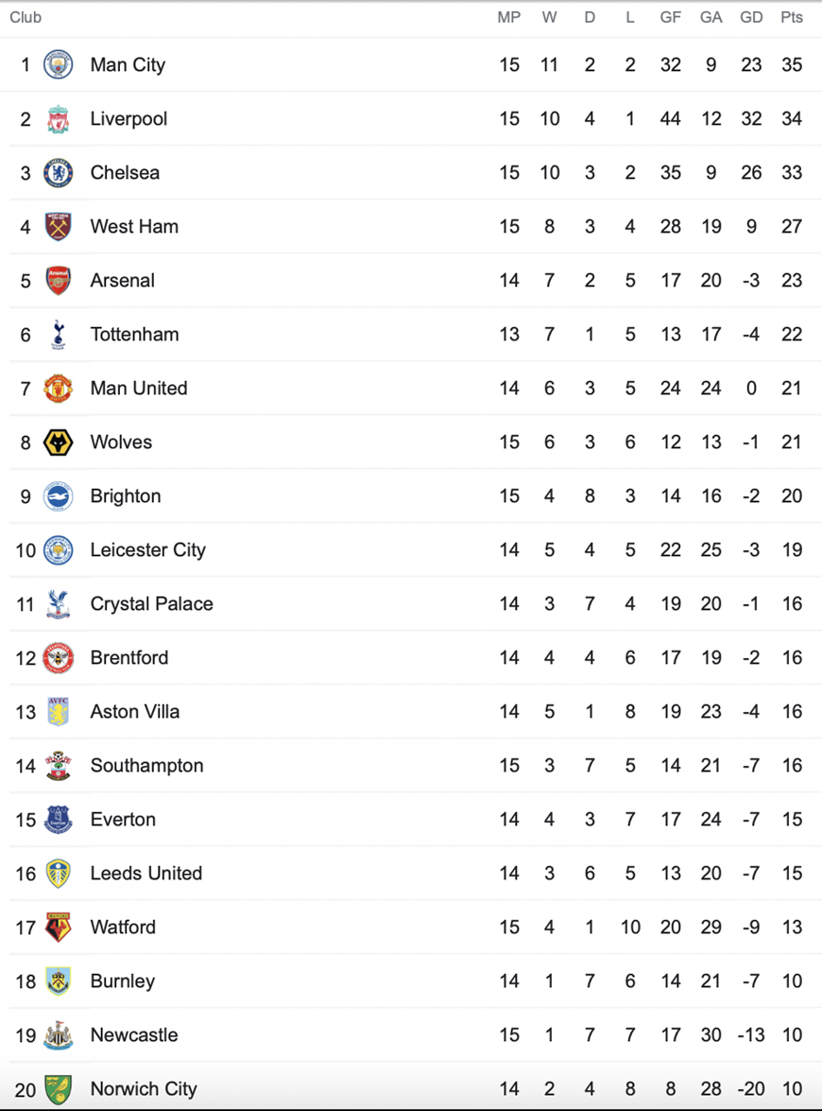Image resolution: width=822 pixels, height=1111 pixels.
Task: Open the Man United team link
Action: 139,389
